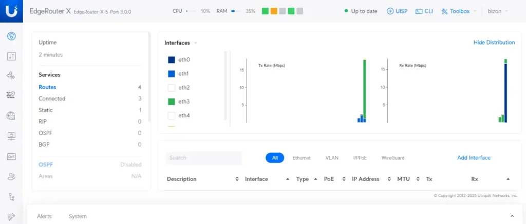Image resolution: width=526 pixels, height=224 pixels.
Task: Open the VPN lock monitor icon
Action: pos(11,136)
